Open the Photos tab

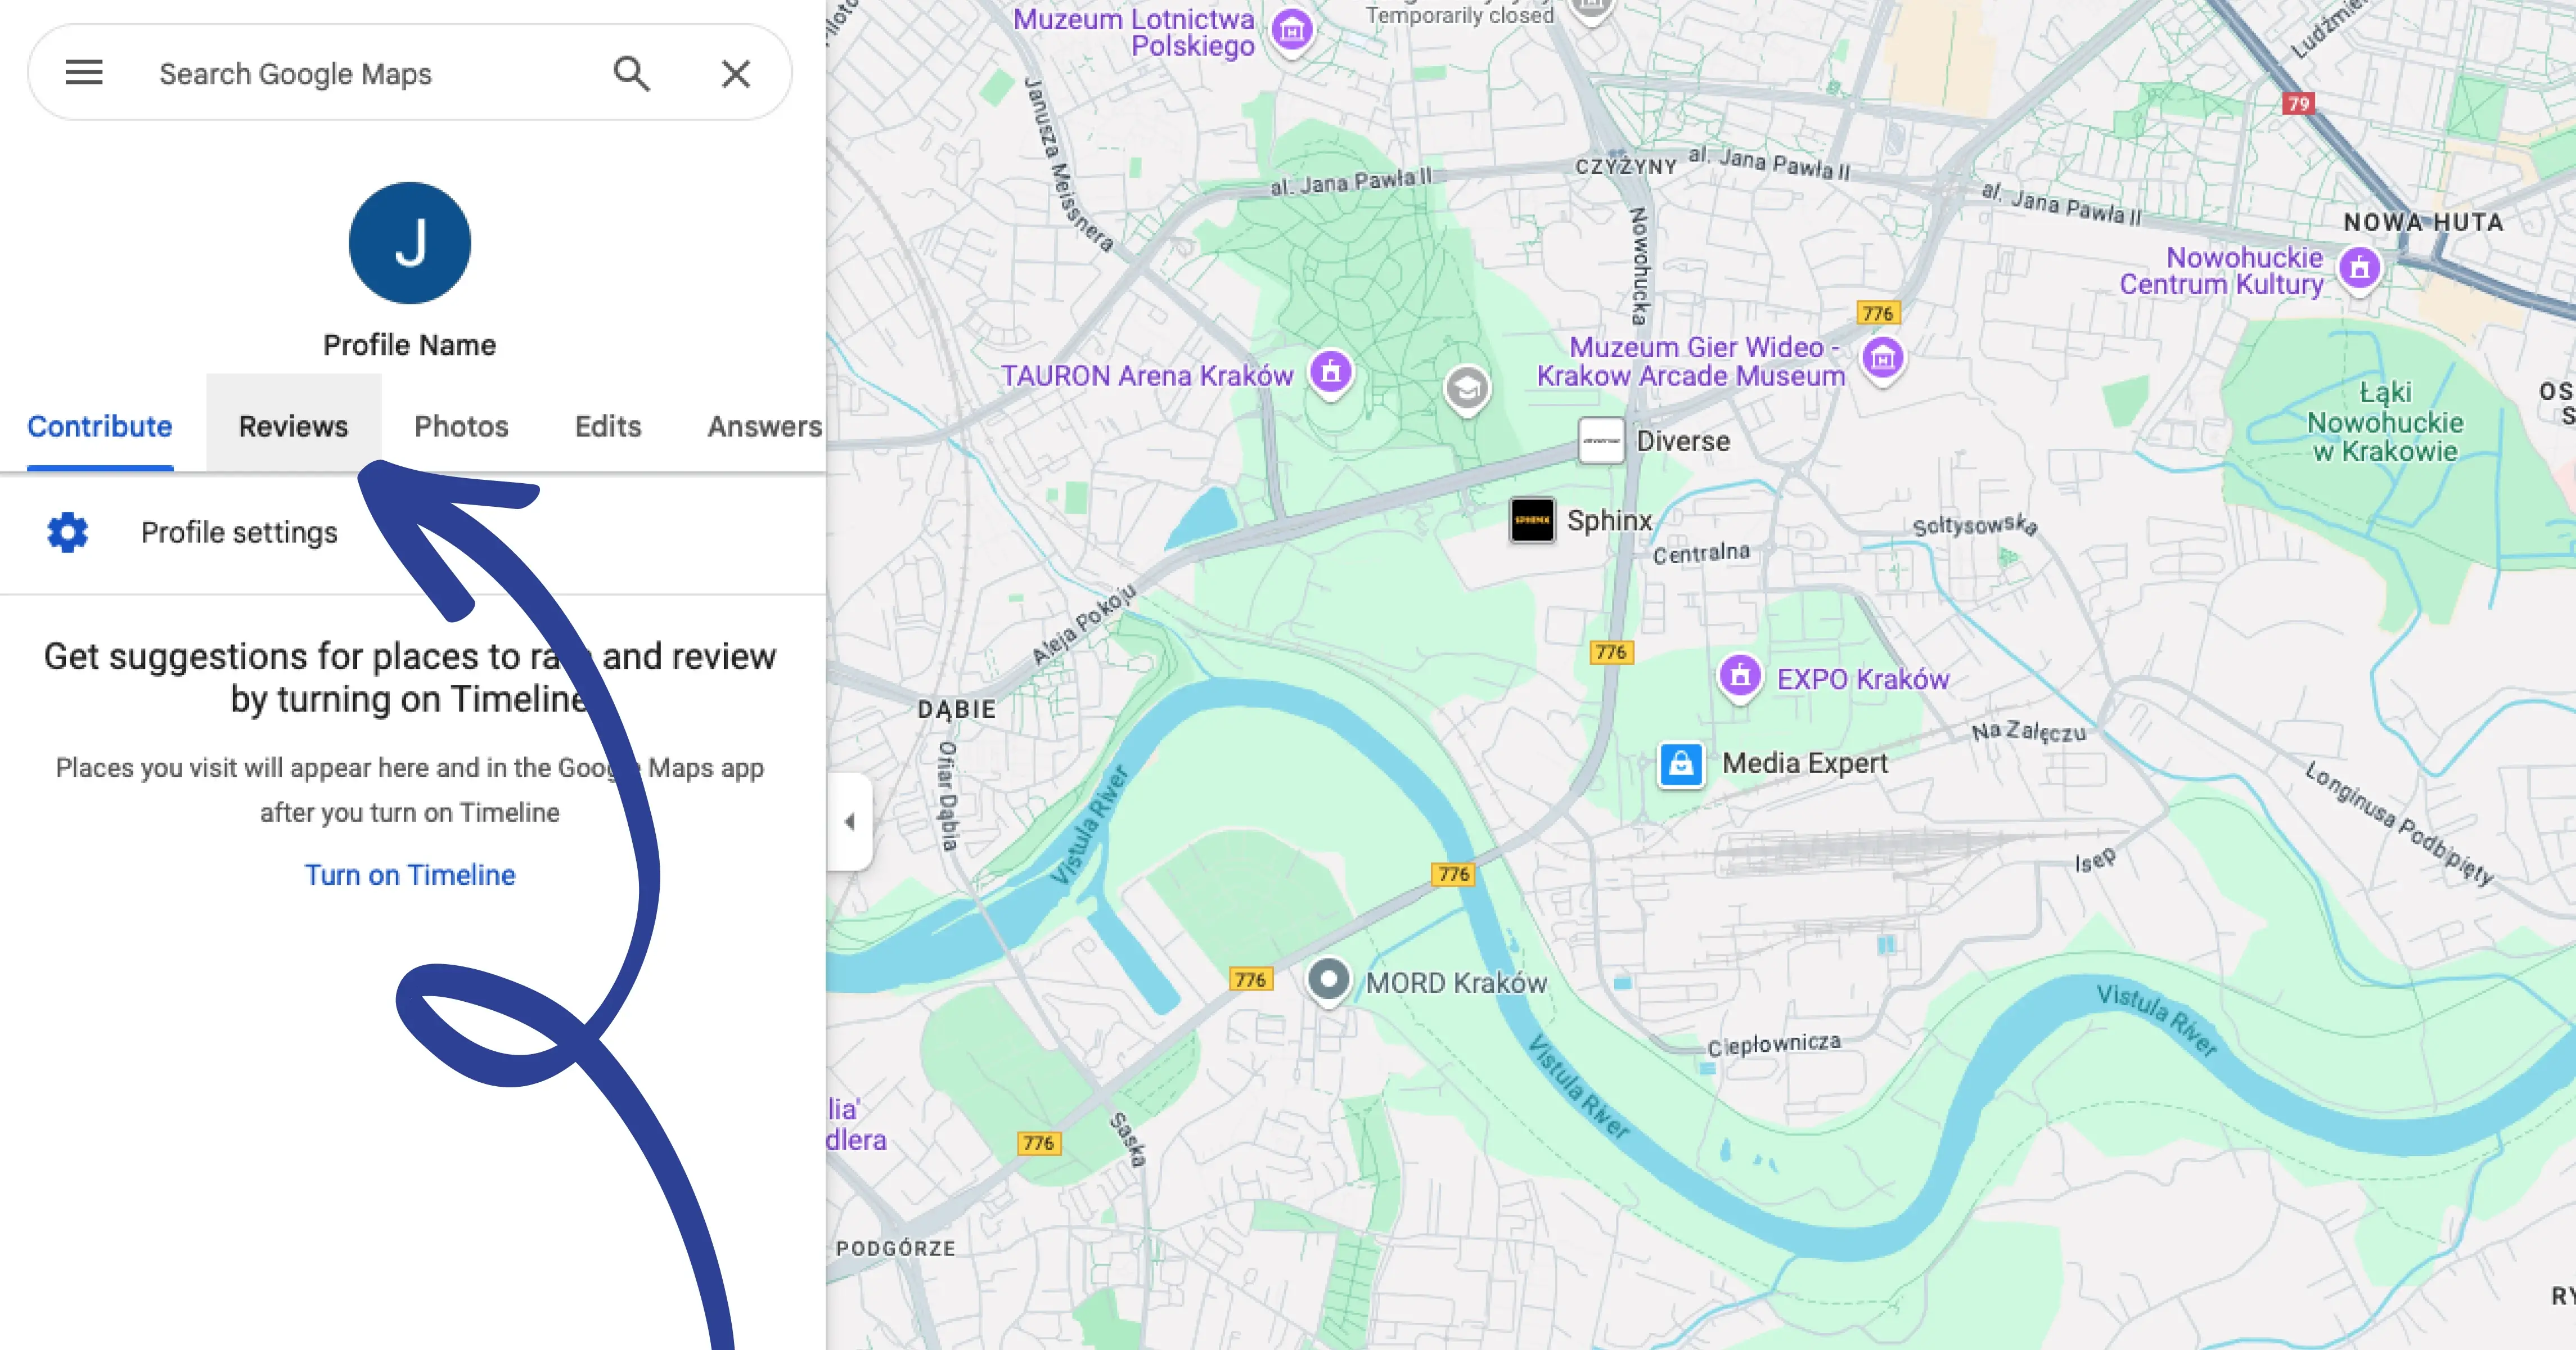[461, 426]
